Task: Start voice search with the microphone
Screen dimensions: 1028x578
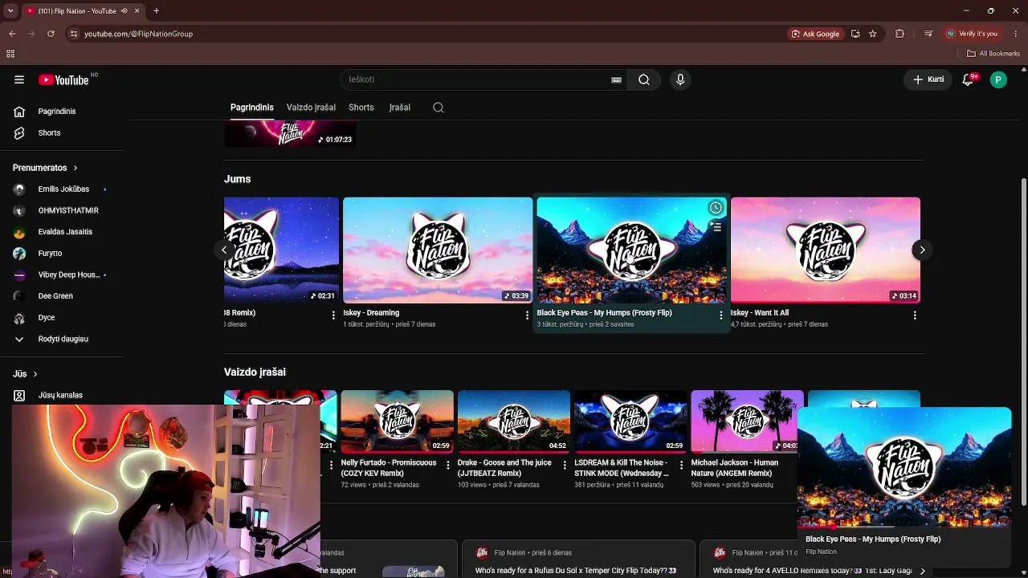Action: [x=680, y=79]
